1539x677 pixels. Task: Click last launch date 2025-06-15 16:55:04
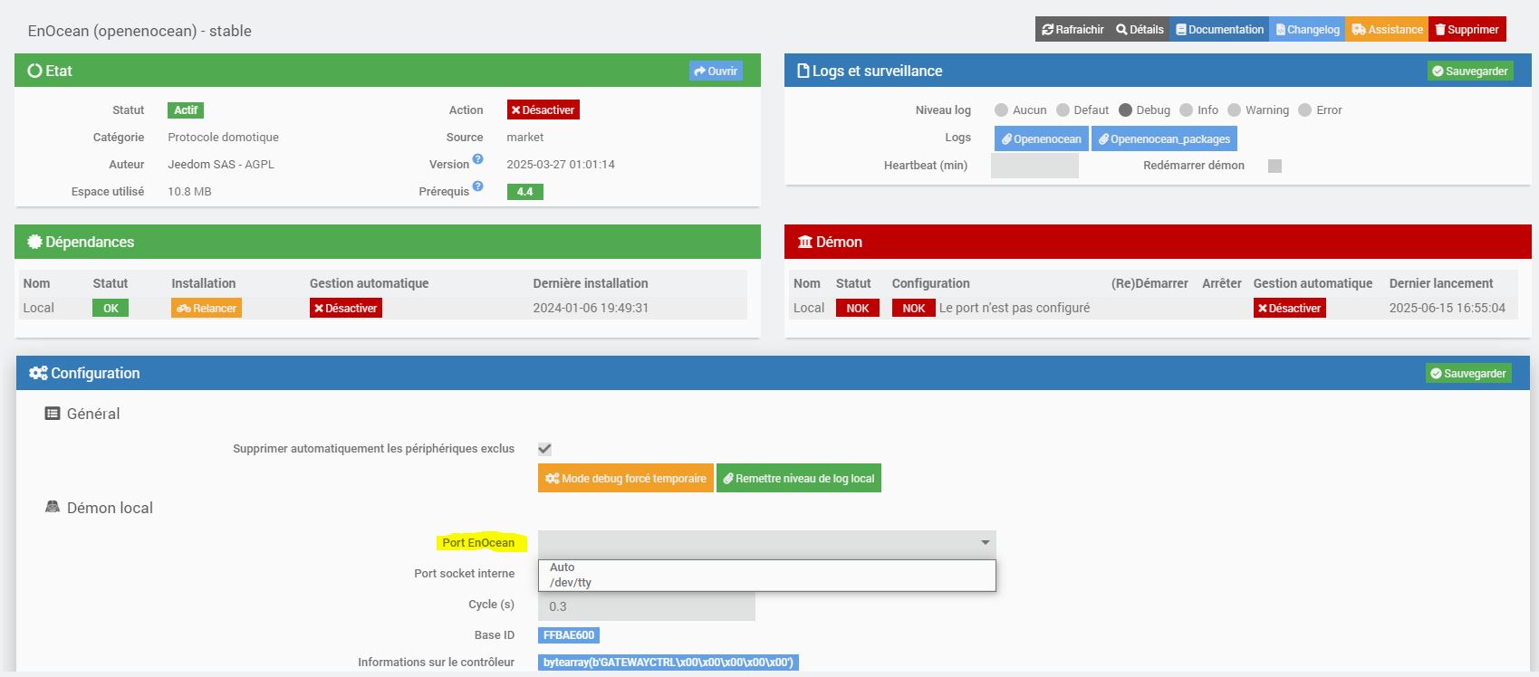(x=1448, y=309)
